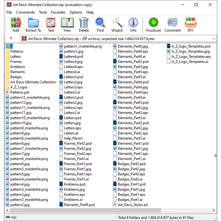The image size is (221, 221).
Task: Go up one folder level arrow
Action: [11, 39]
